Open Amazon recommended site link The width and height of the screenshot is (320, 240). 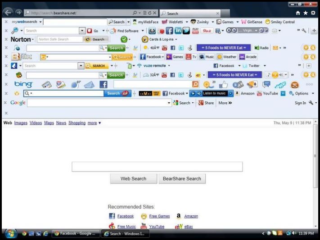tap(191, 216)
